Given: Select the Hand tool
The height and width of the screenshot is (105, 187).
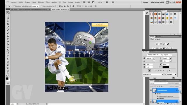Looking at the screenshot, I should point(8,71).
